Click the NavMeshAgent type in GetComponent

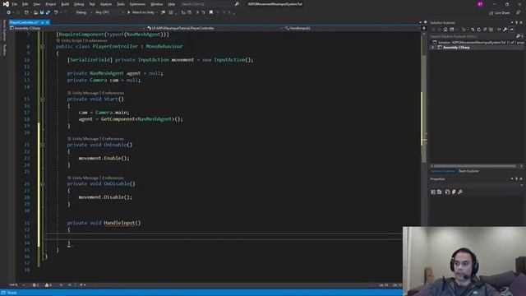click(155, 119)
